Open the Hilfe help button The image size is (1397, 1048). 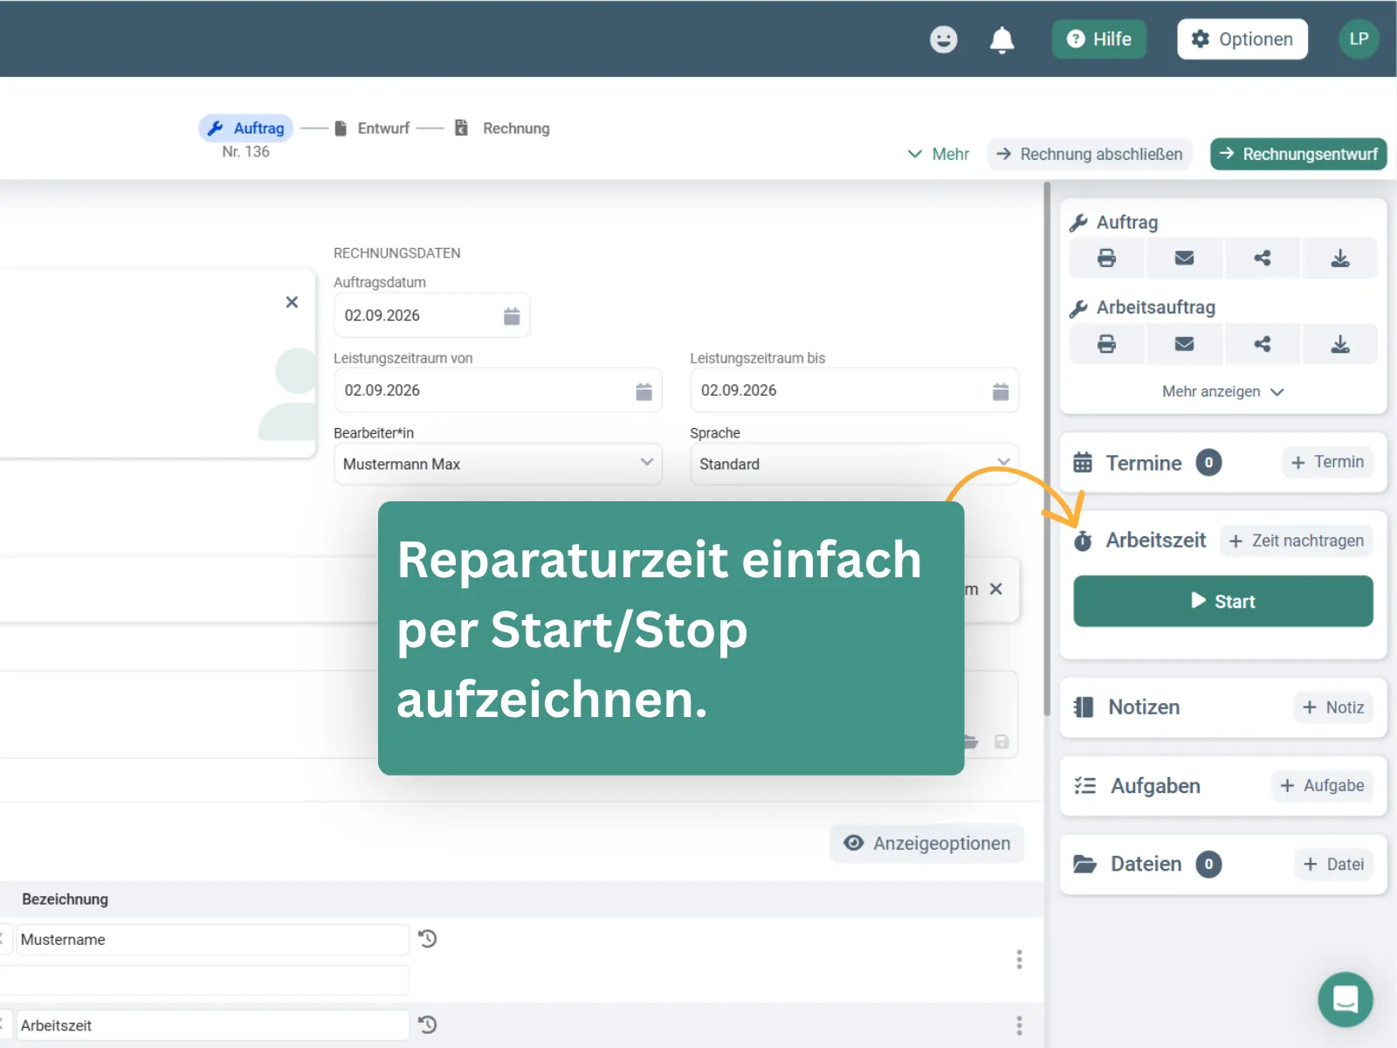coord(1098,39)
